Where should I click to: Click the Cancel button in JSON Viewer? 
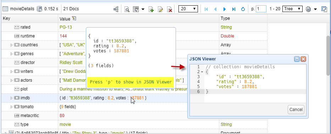click(x=296, y=109)
